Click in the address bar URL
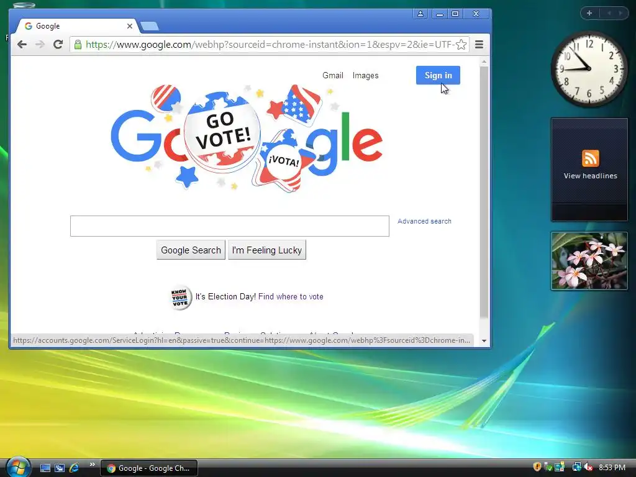636x477 pixels. pyautogui.click(x=270, y=45)
